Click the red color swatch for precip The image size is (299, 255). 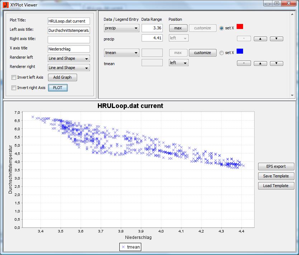[x=240, y=27]
